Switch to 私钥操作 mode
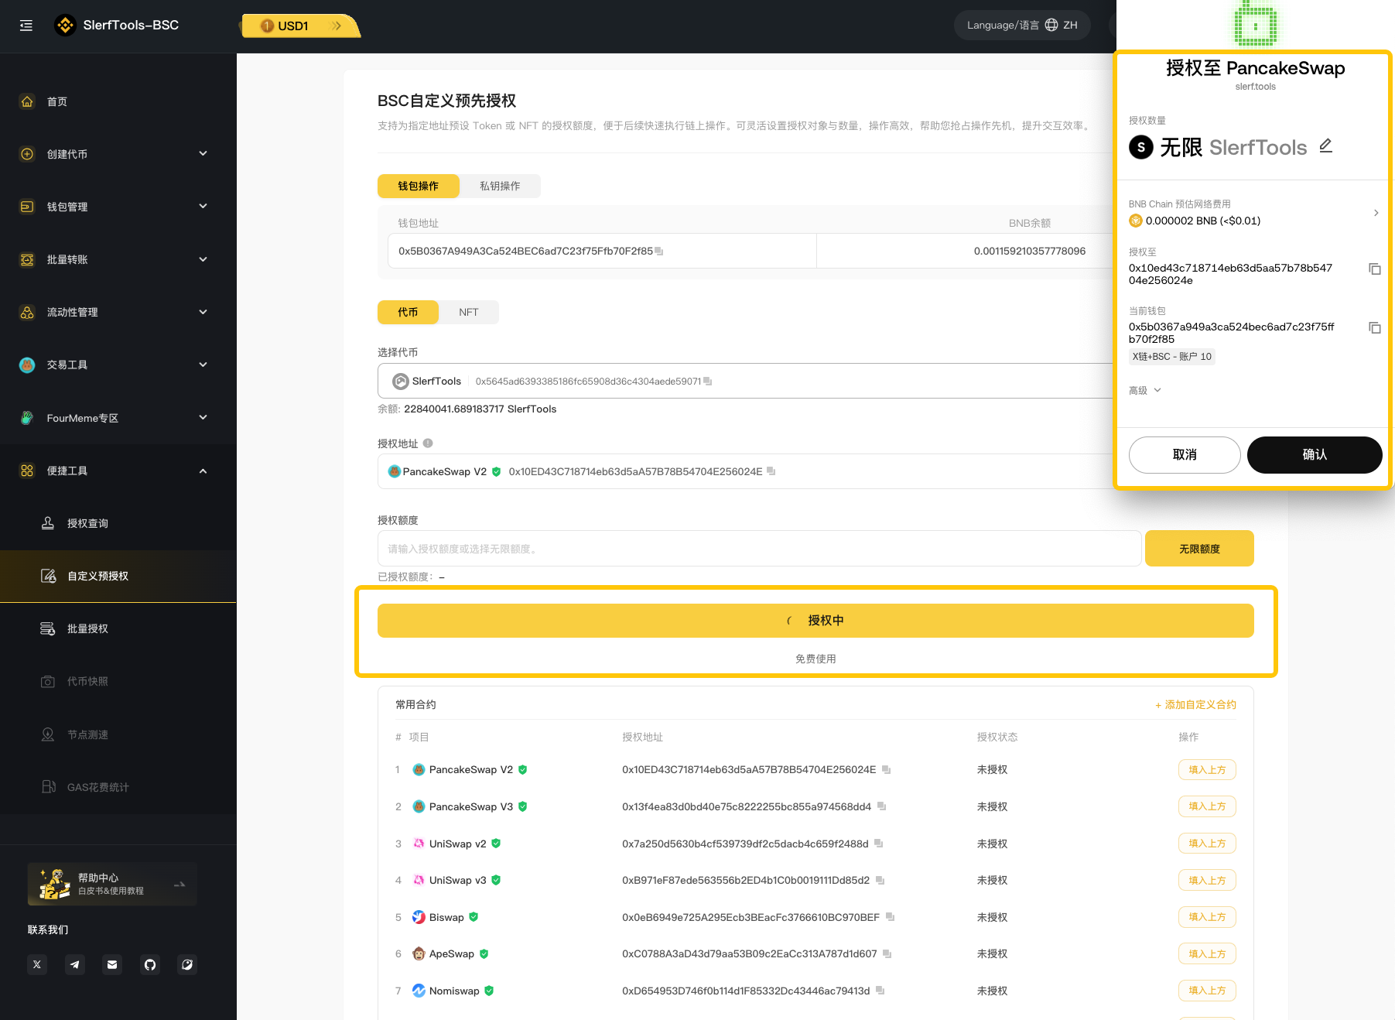This screenshot has width=1395, height=1020. pos(500,186)
